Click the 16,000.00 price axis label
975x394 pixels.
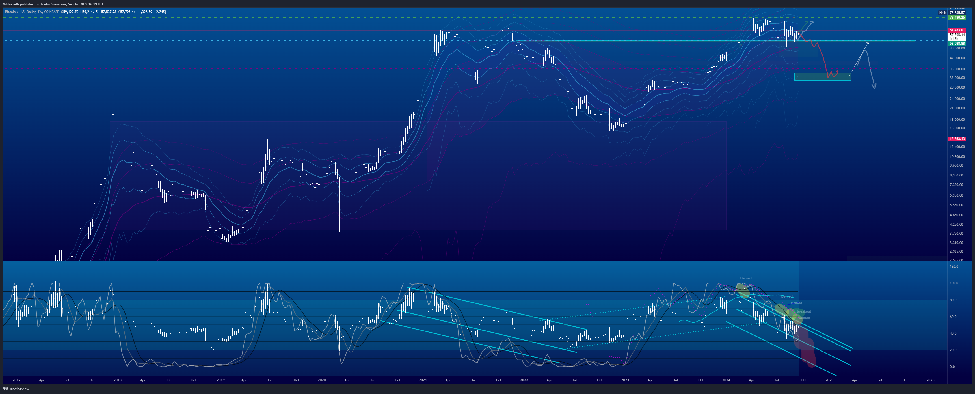(x=957, y=128)
